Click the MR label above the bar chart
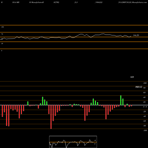 click(132, 77)
